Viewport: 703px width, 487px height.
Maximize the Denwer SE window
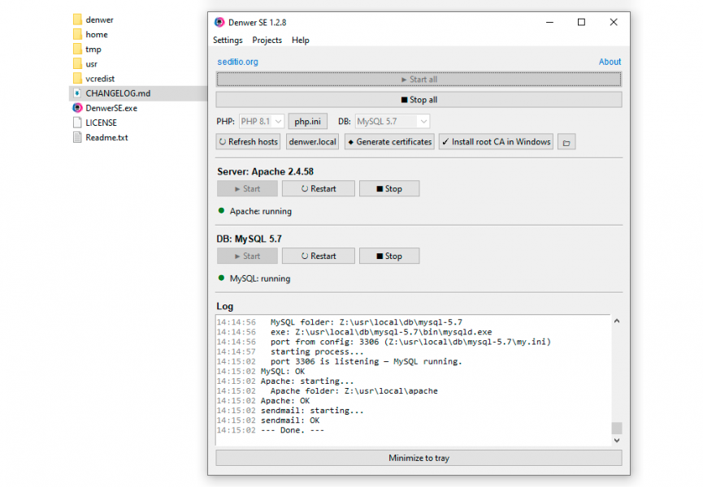[582, 22]
